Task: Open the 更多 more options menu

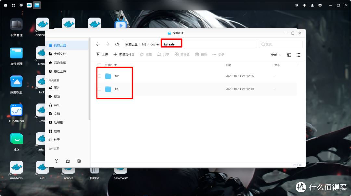Action: [218, 55]
